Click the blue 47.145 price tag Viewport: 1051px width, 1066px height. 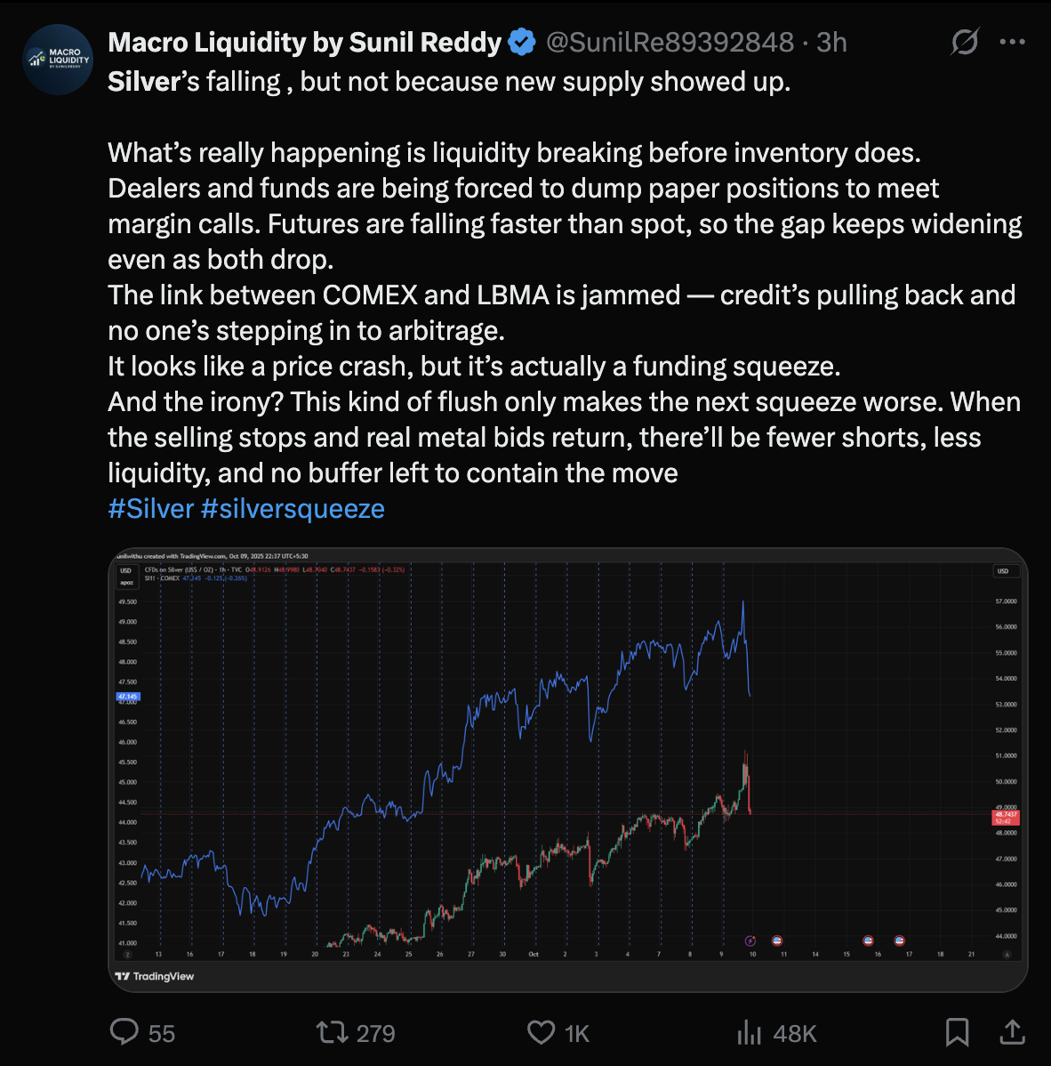128,697
